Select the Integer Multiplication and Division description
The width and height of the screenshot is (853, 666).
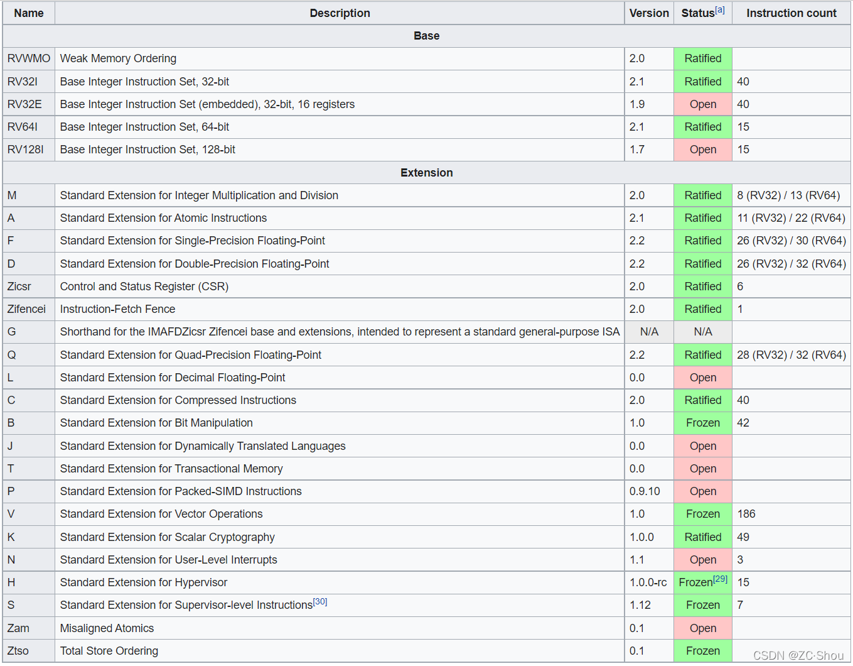click(x=199, y=195)
